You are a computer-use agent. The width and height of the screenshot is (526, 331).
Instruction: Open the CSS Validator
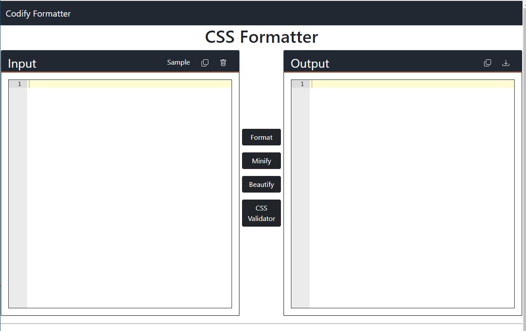(x=261, y=213)
